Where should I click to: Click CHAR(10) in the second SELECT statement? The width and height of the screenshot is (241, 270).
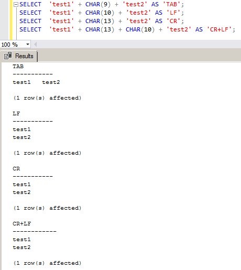(100, 13)
